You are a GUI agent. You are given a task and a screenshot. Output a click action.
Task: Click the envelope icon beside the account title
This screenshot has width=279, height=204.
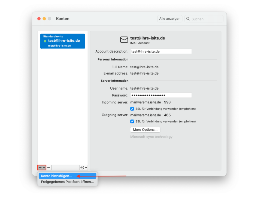tap(124, 40)
